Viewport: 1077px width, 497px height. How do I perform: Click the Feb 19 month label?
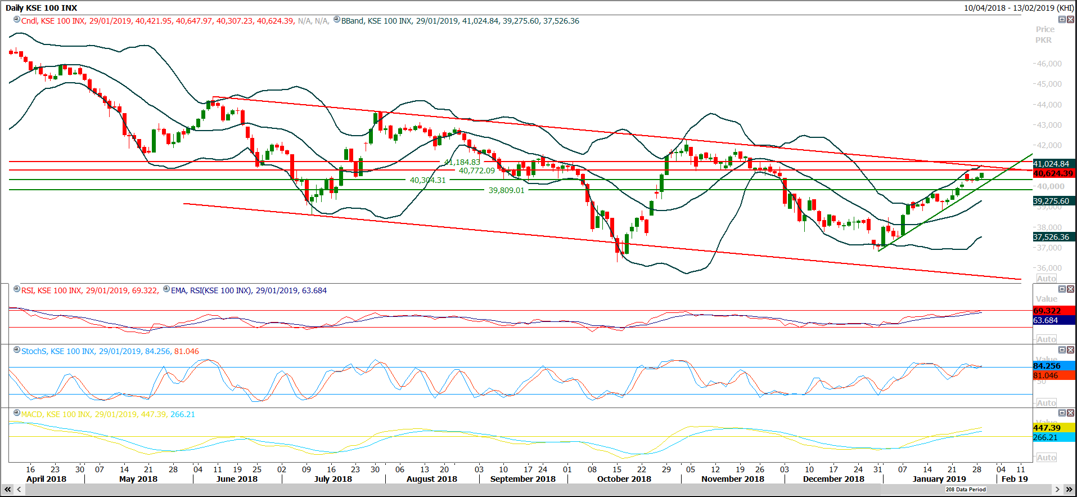tap(1015, 479)
